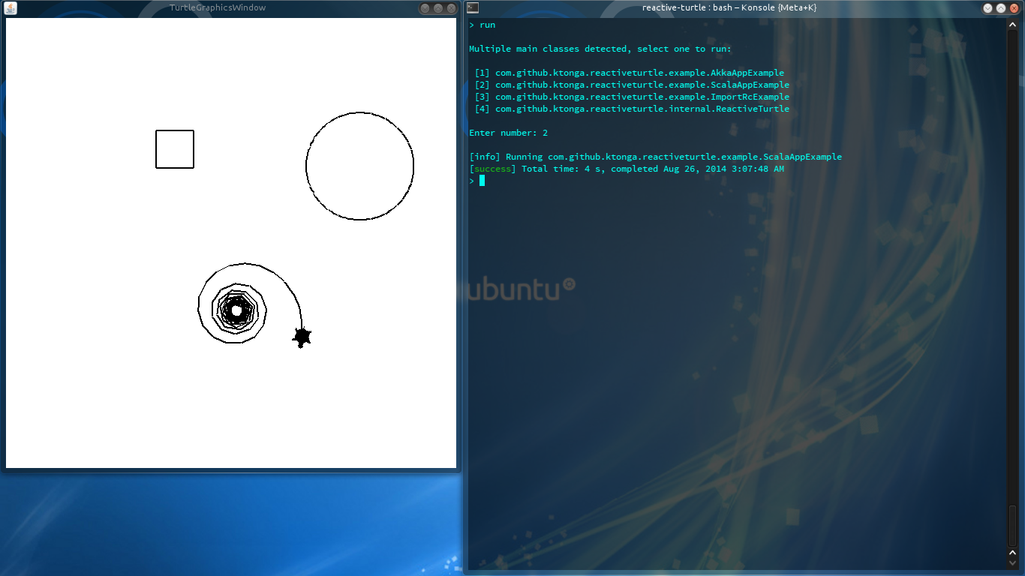Click the Java icon in TurtleGraphicsWindow title bar

11,8
